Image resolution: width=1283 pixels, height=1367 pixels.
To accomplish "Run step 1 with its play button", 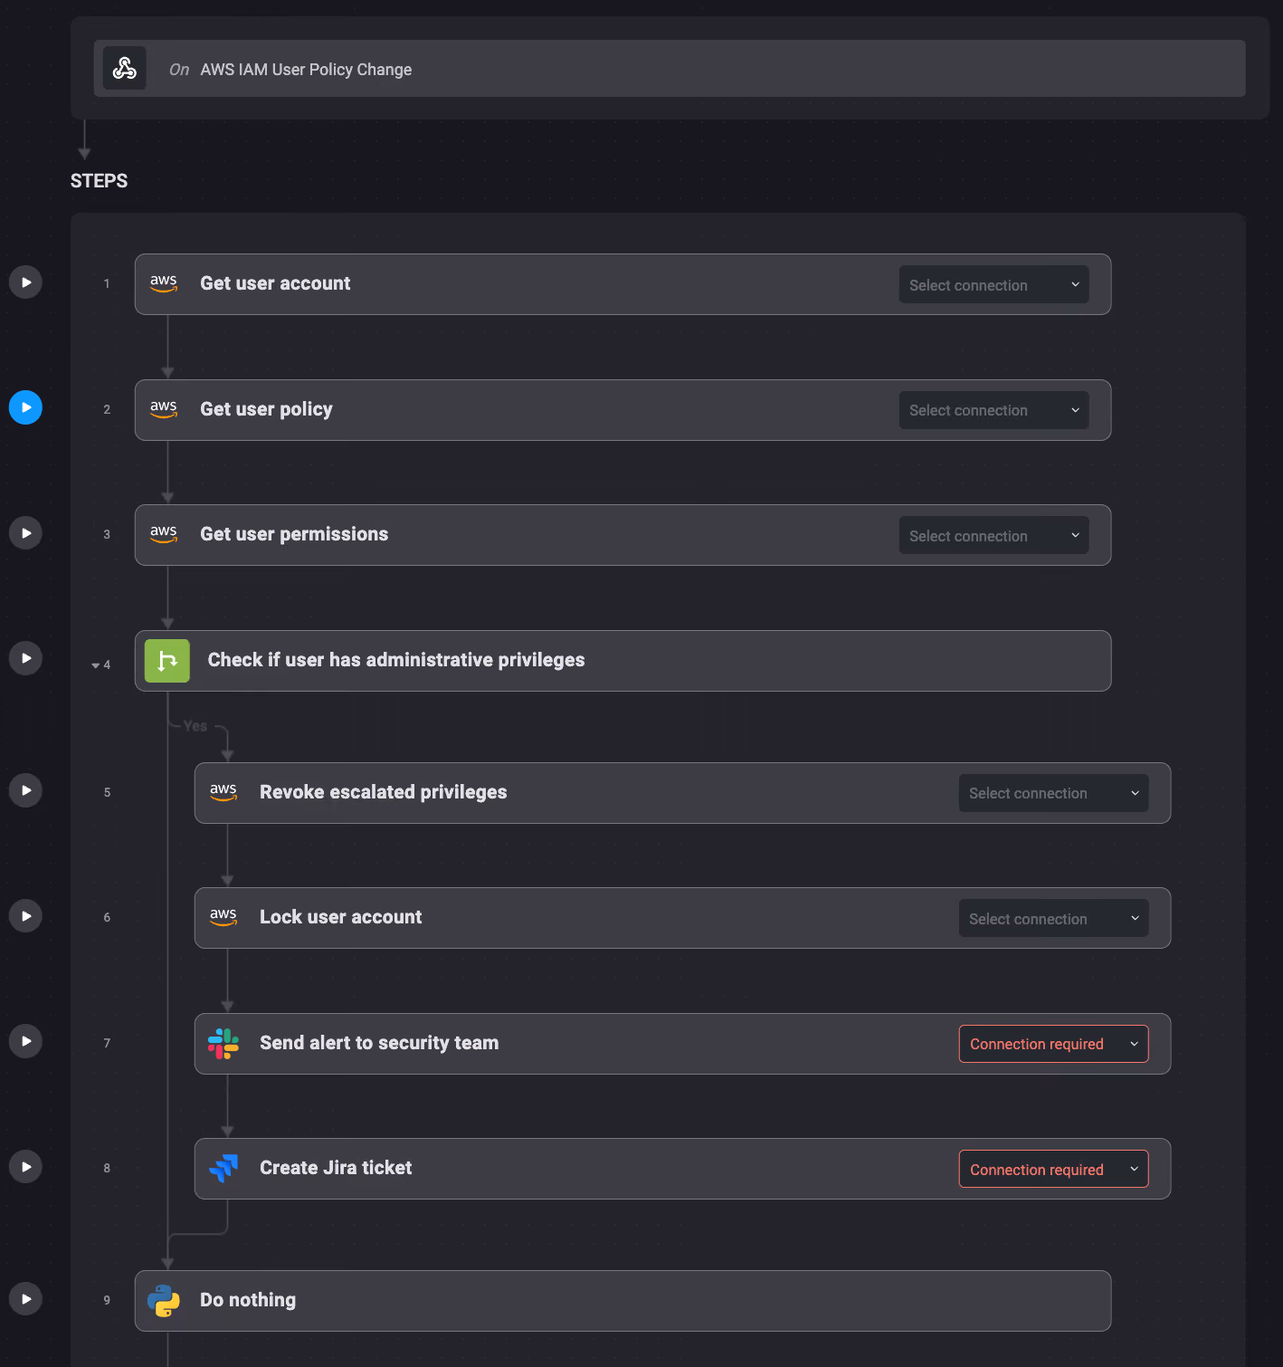I will coord(25,282).
